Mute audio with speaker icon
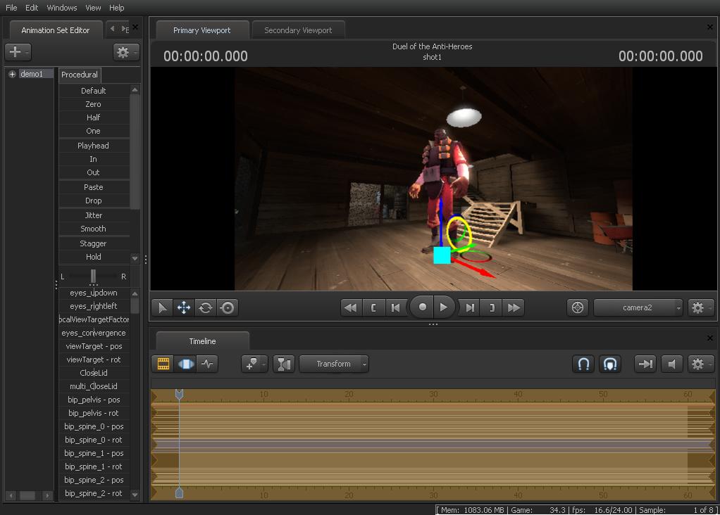This screenshot has height=515, width=720. (x=671, y=364)
